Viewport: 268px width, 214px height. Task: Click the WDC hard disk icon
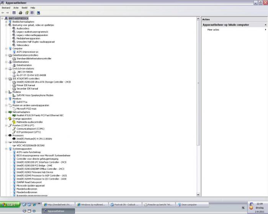coord(14,145)
